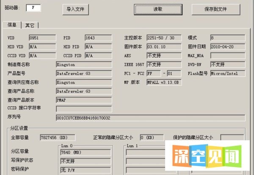Viewport: 254px width, 175px height.
Task: Click the 序列号 label
Action: [x=14, y=117]
